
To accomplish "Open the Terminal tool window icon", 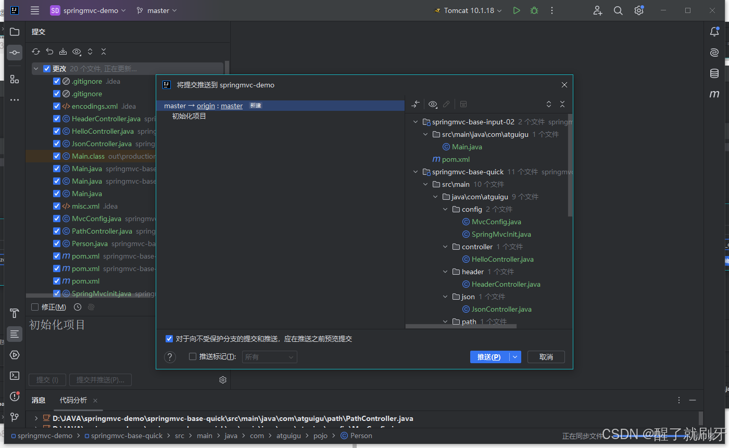I will point(15,376).
